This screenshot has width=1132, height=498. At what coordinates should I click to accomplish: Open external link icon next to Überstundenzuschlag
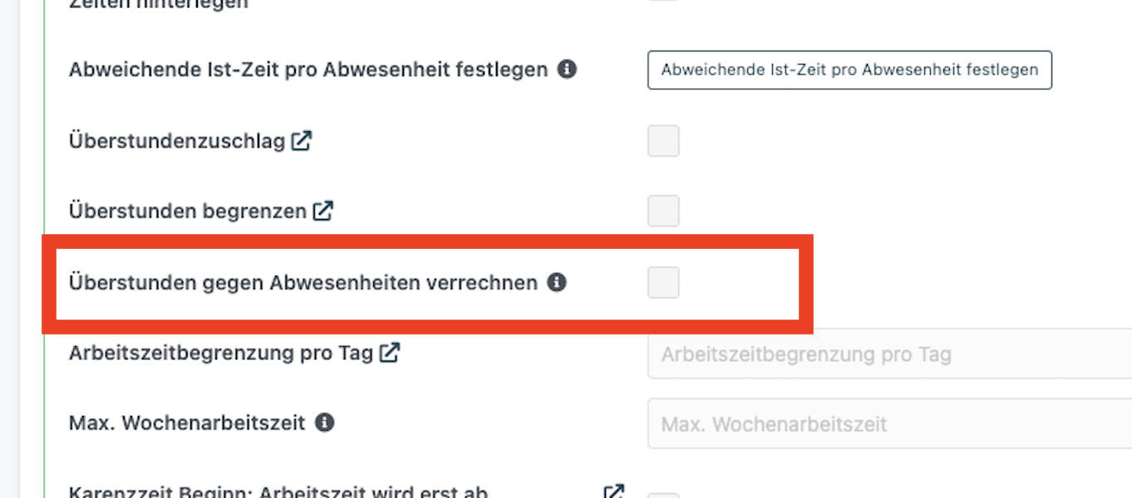[x=302, y=141]
